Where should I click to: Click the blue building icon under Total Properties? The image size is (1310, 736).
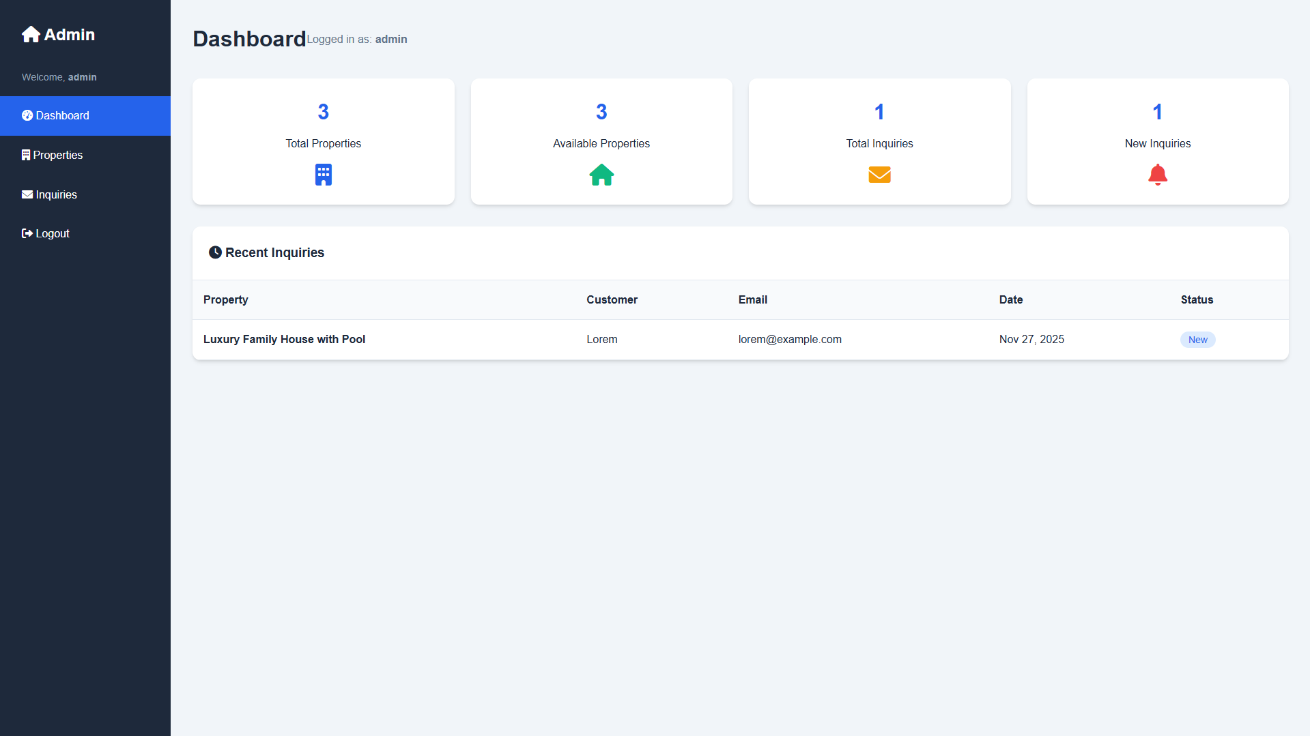click(x=323, y=175)
